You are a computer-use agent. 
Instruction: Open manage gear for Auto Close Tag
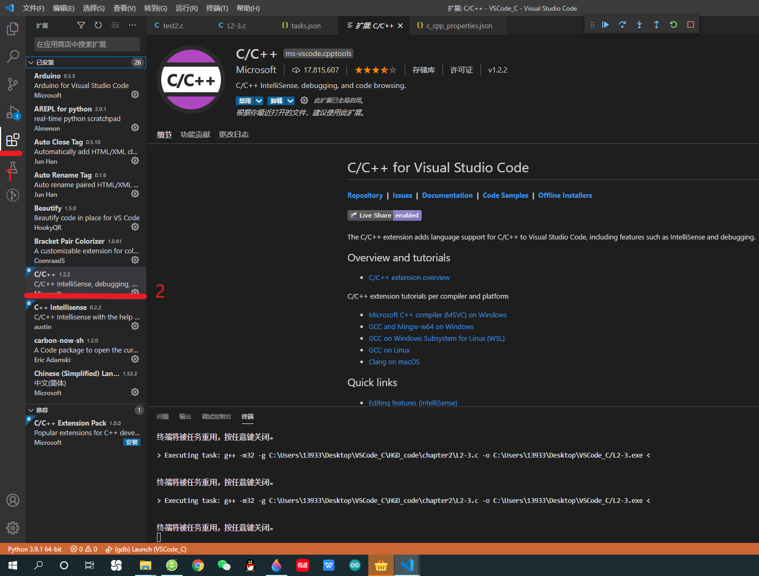click(x=135, y=161)
